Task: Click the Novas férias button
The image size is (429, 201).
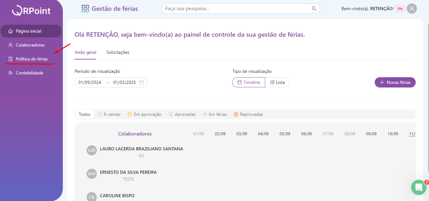Action: click(395, 82)
